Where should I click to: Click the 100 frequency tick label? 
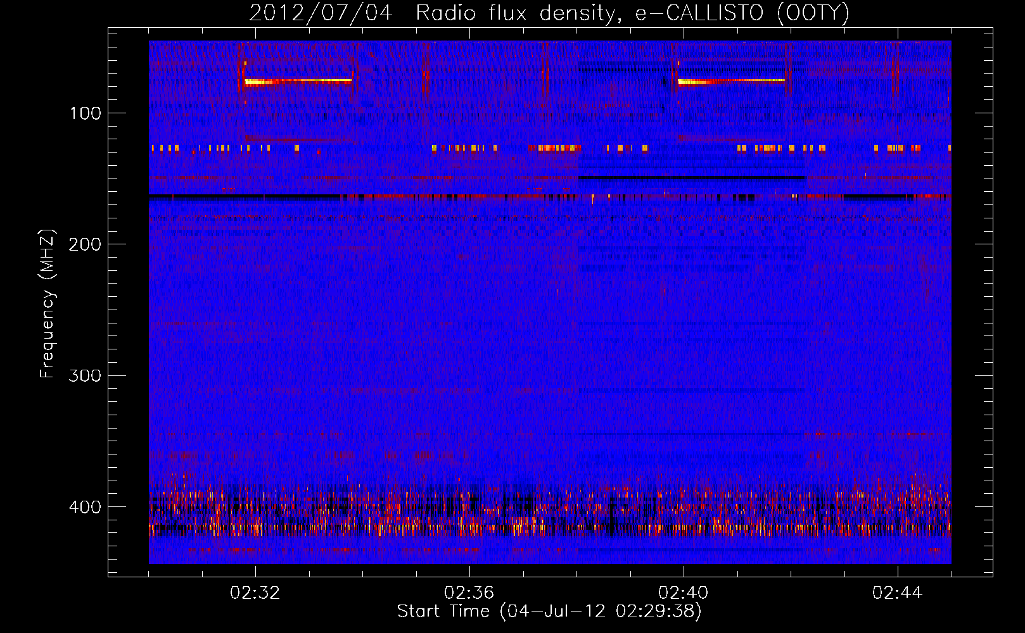86,113
